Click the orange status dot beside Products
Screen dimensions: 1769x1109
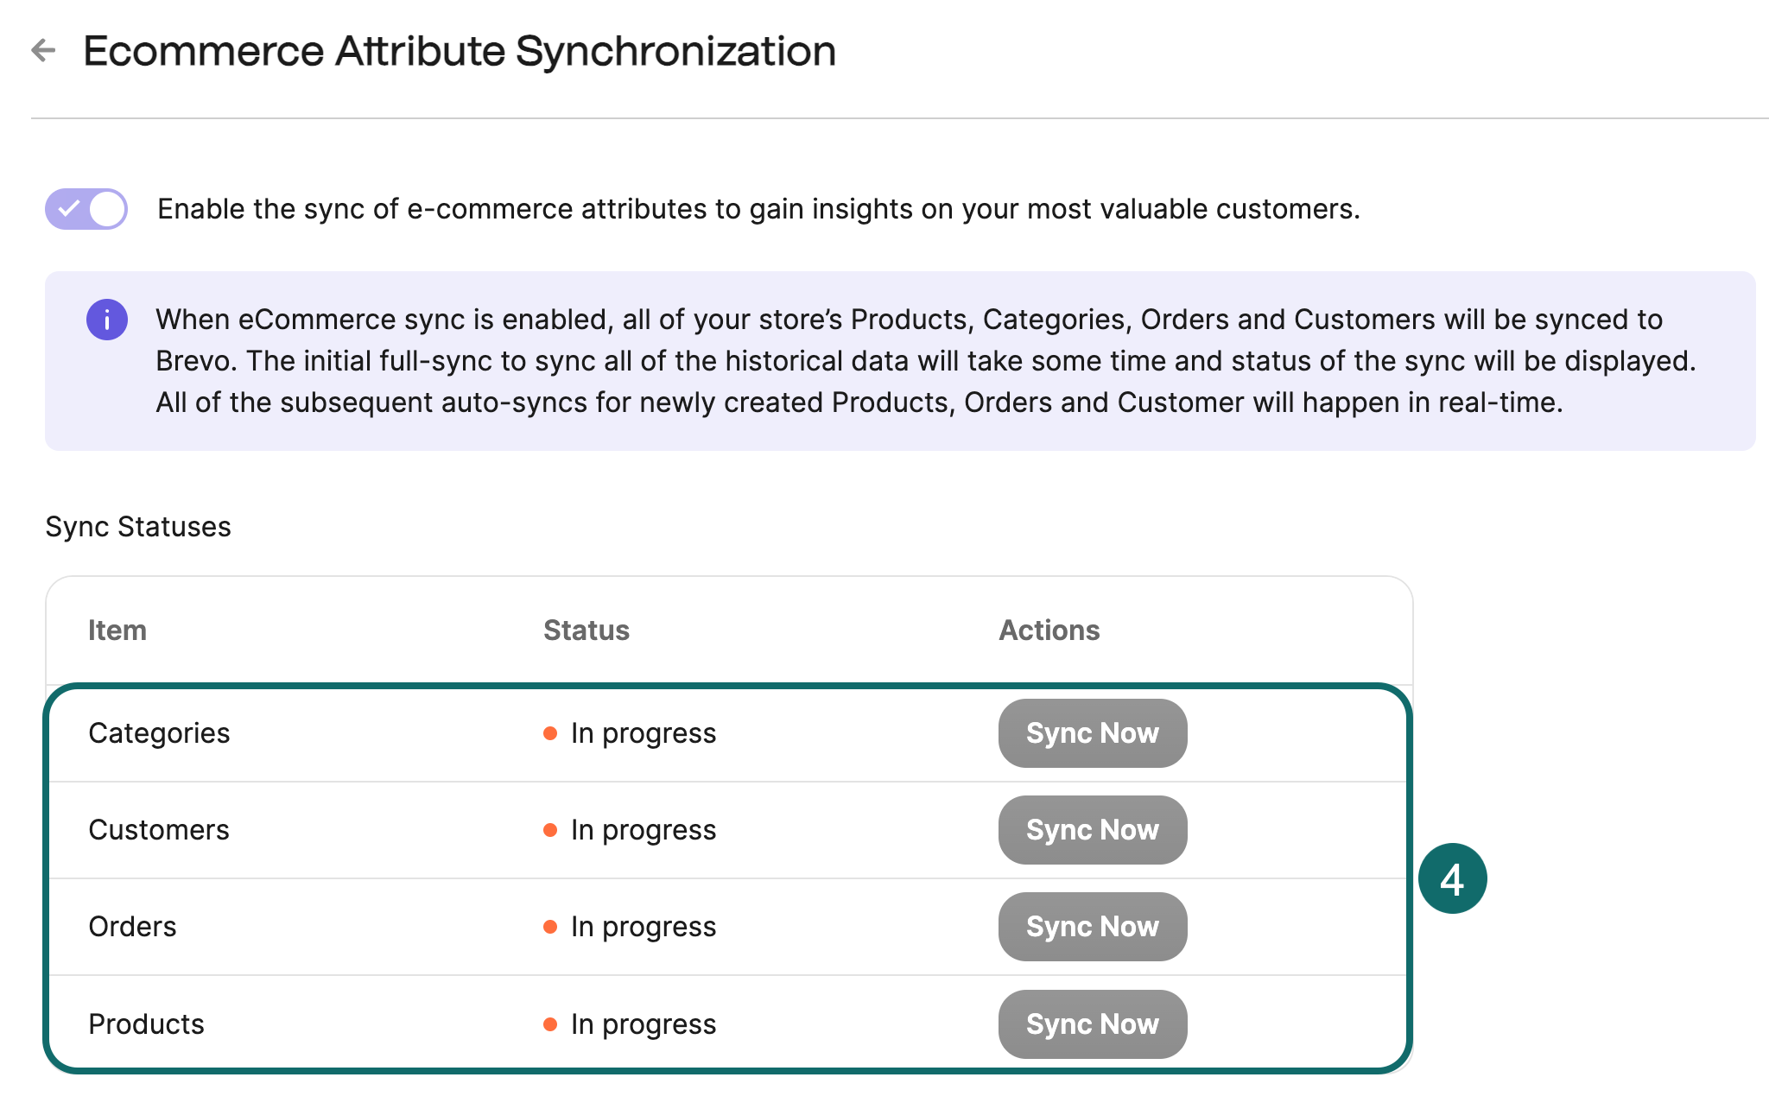(x=550, y=1024)
